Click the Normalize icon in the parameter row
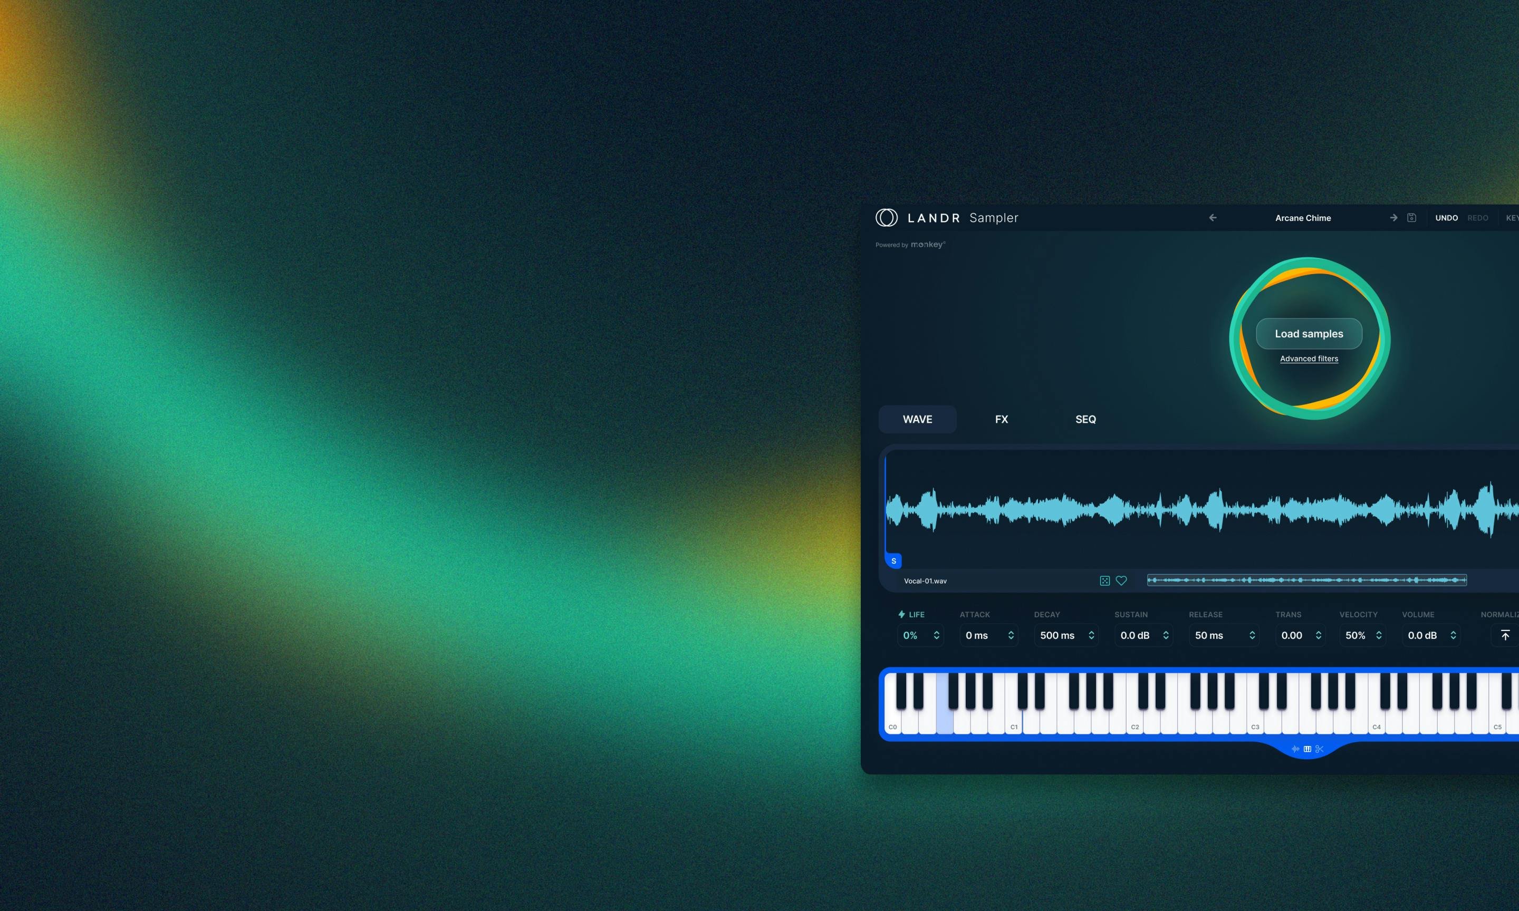Screen dimensions: 1519x911 click(x=1505, y=635)
